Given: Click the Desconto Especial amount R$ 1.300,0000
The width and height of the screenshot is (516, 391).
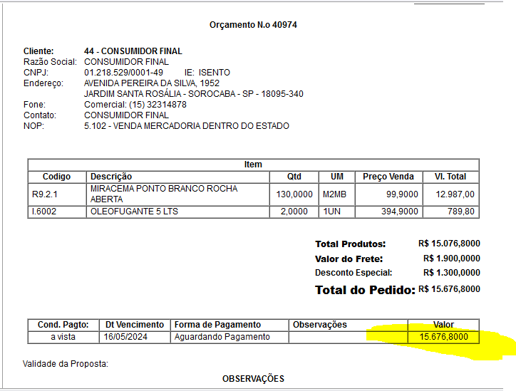Looking at the screenshot, I should coord(451,273).
